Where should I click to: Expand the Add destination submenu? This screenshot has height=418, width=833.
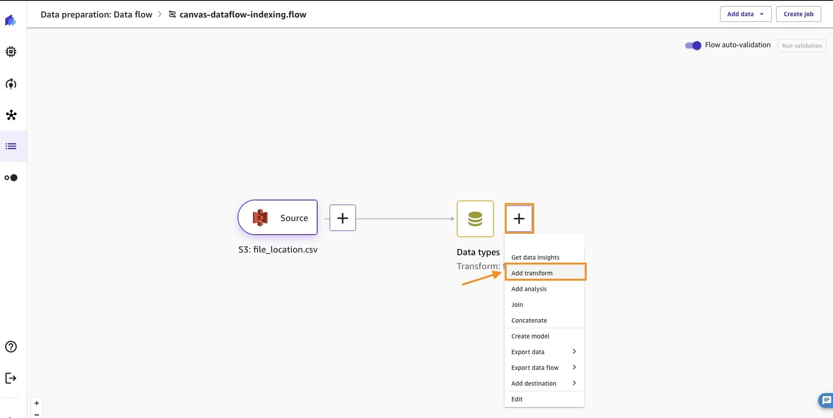pyautogui.click(x=544, y=383)
